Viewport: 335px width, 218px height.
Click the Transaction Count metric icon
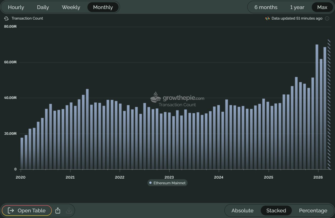pyautogui.click(x=6, y=18)
